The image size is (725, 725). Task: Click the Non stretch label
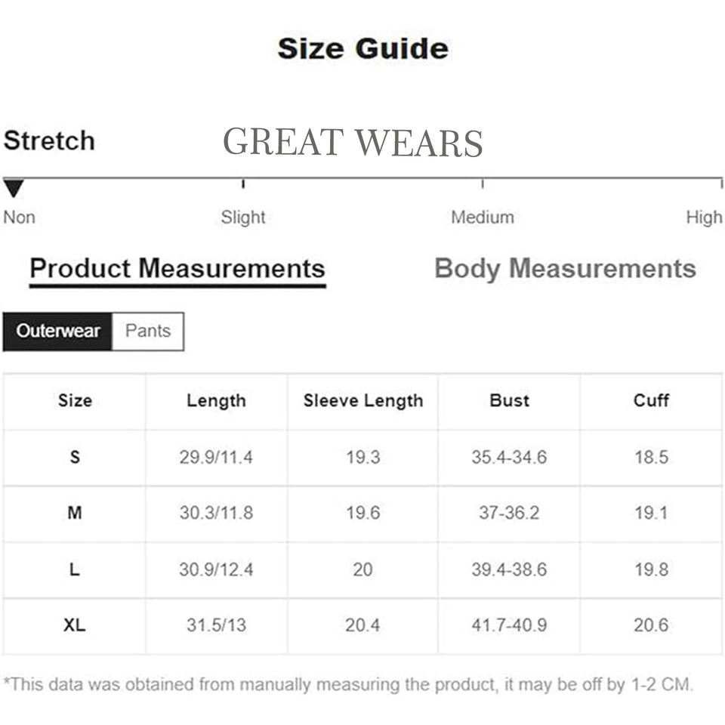pos(19,217)
